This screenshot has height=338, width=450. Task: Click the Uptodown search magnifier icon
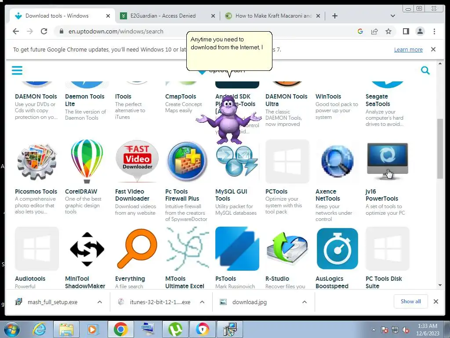click(x=425, y=70)
